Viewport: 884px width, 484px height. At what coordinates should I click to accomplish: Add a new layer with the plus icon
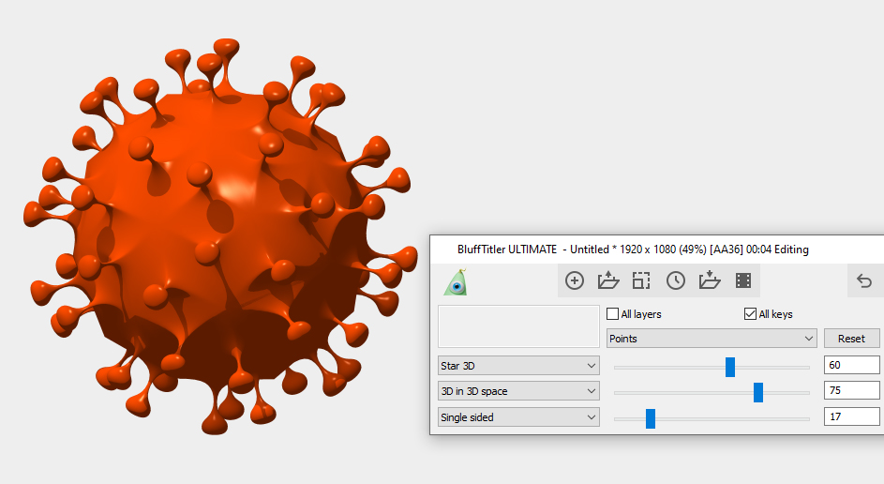pos(575,280)
